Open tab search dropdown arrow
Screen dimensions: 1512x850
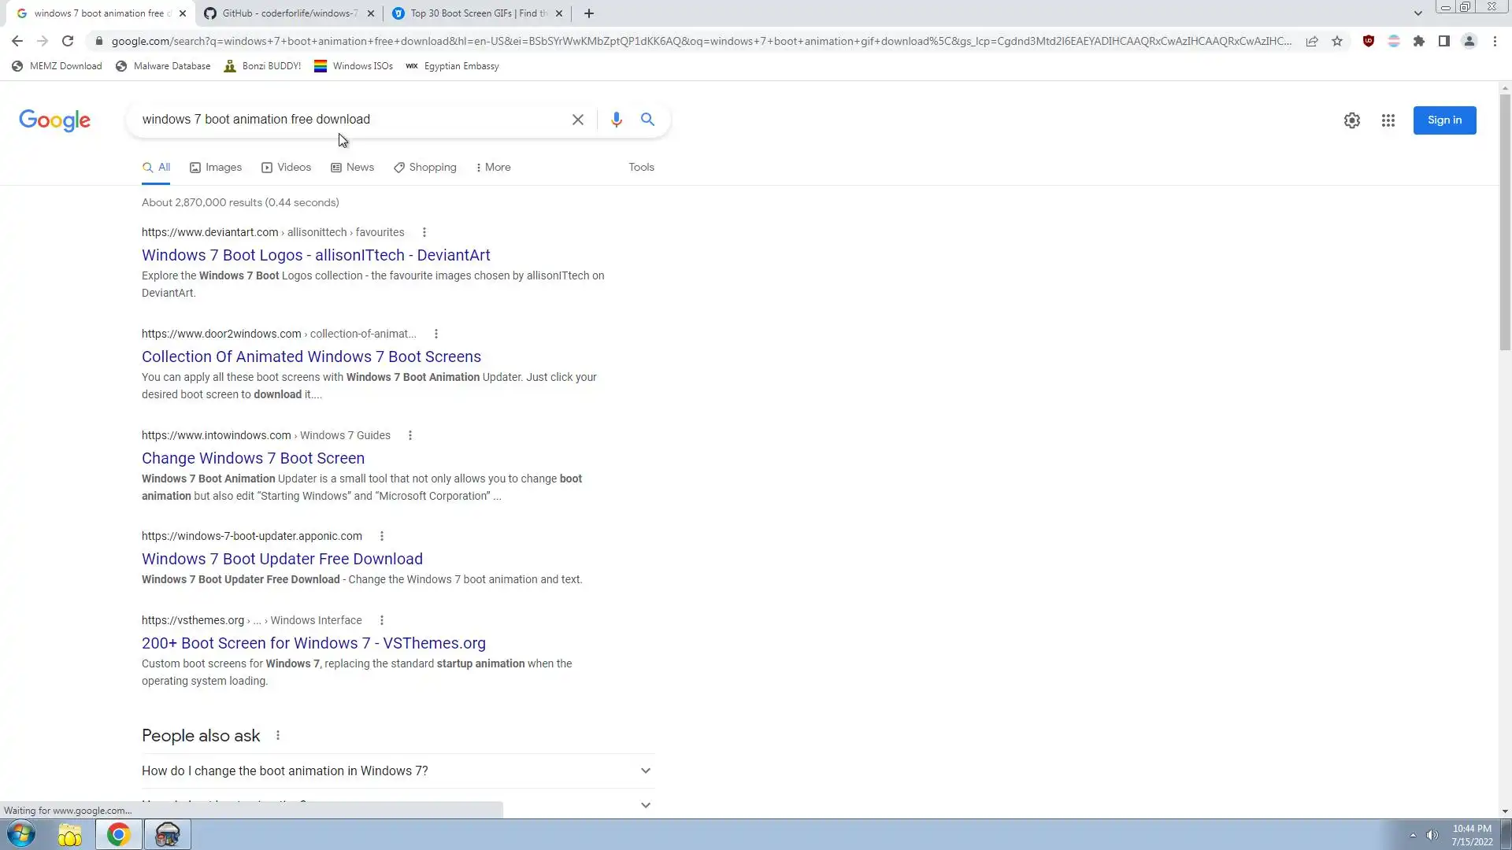point(1417,13)
